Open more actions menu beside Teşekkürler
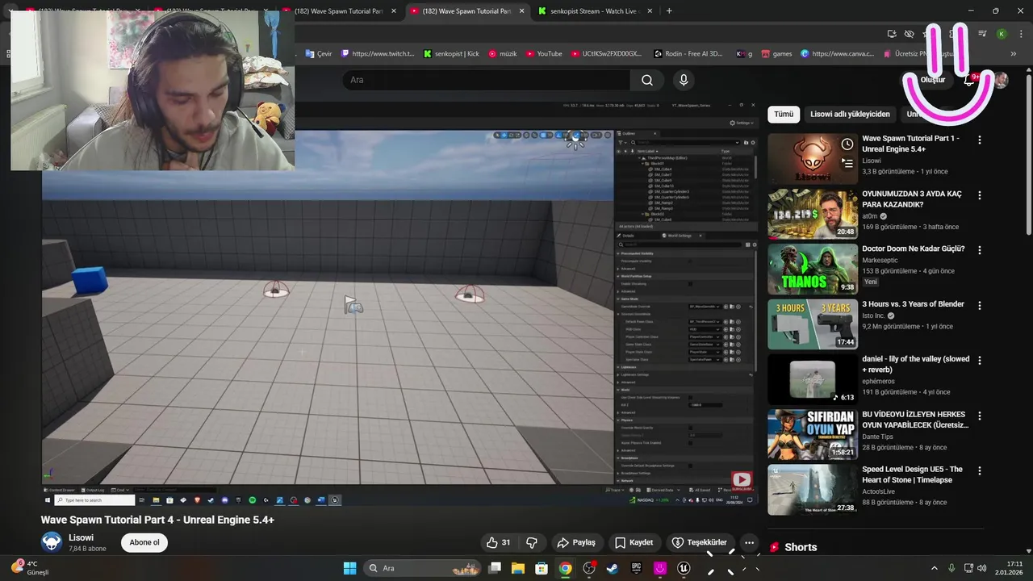The image size is (1033, 581). click(750, 542)
